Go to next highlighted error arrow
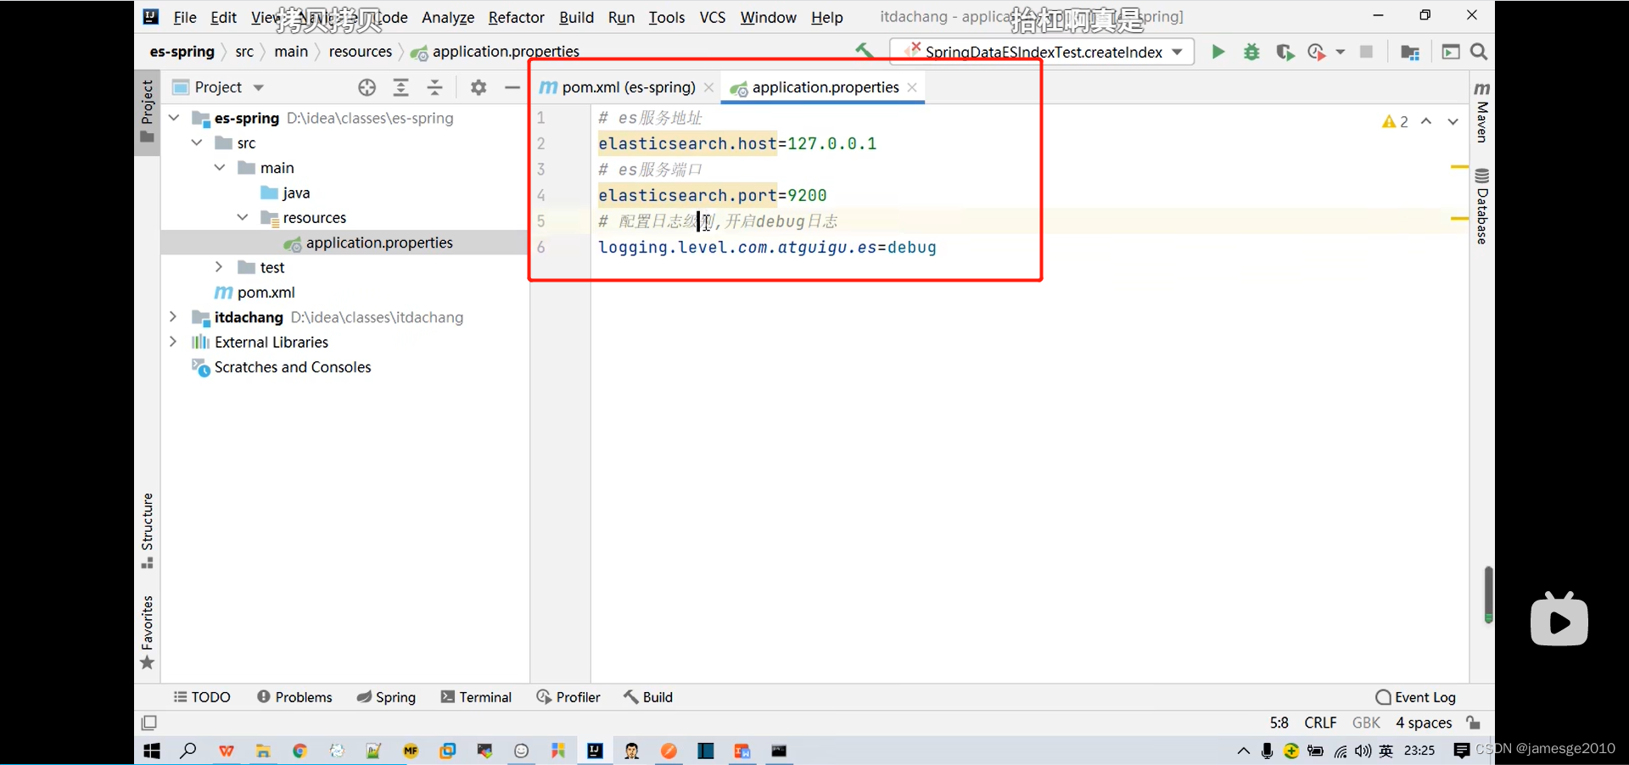1629x765 pixels. tap(1453, 121)
